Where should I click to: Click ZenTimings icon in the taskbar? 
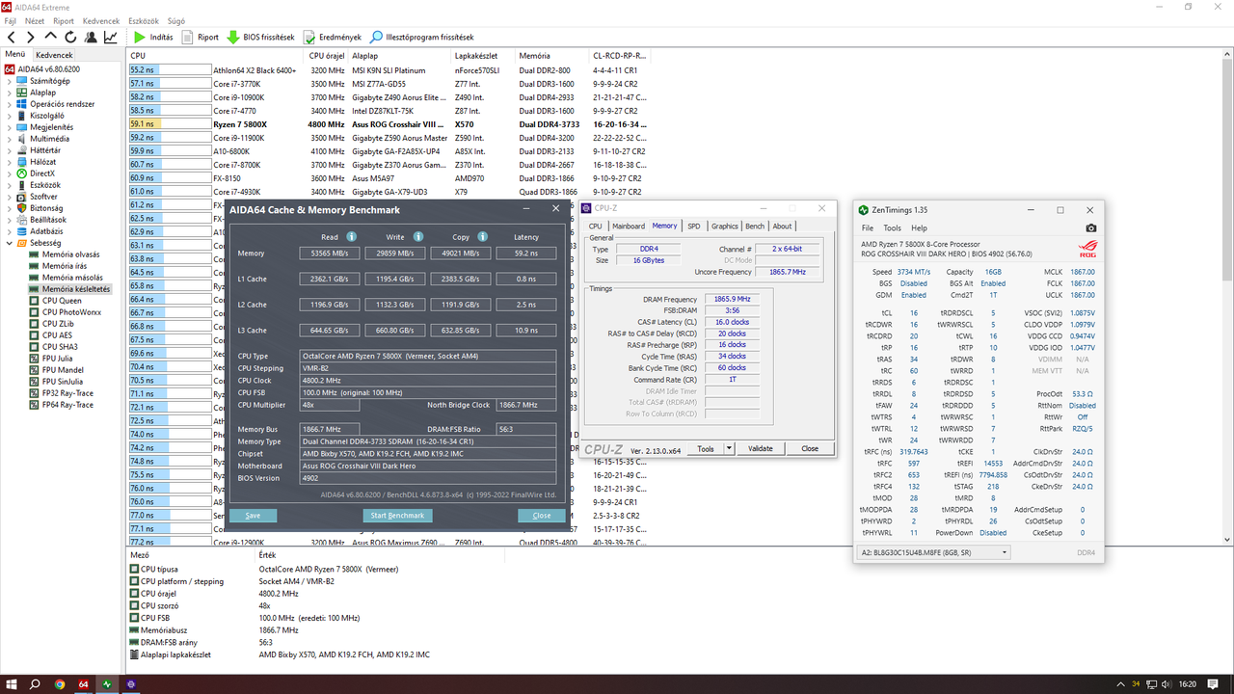click(108, 684)
